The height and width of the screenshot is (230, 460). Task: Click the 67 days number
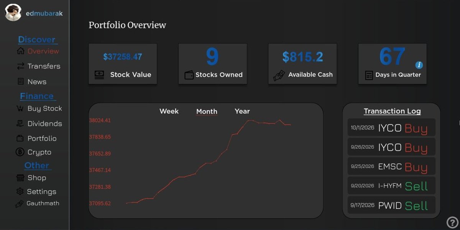pos(393,56)
